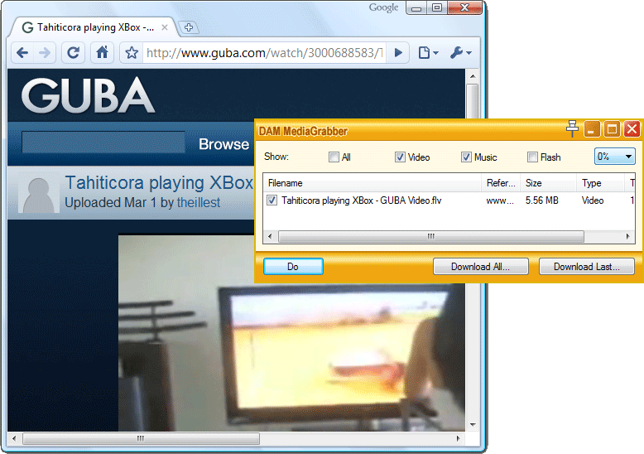Select the Tahiticora playing XBox browser tab

(94, 27)
